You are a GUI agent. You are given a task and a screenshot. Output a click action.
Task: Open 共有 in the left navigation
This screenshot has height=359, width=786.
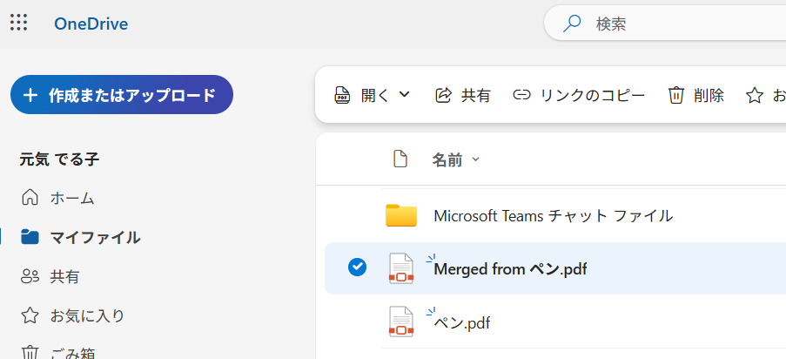pos(64,276)
